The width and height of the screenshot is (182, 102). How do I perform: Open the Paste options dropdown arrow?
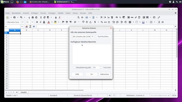pyautogui.click(x=51, y=17)
